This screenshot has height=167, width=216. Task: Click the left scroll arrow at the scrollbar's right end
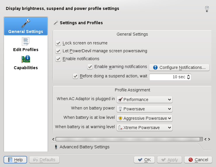pos(206,139)
